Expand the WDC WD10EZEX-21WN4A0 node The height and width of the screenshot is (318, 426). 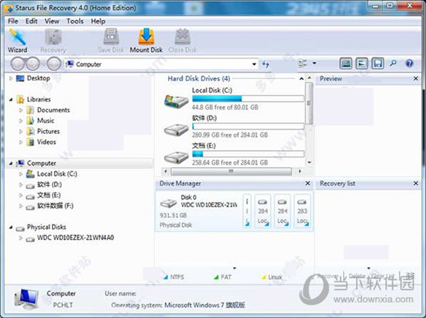(x=21, y=238)
